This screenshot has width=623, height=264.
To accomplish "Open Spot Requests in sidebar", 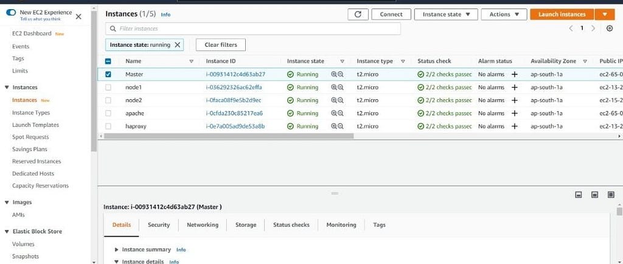I will [x=30, y=137].
